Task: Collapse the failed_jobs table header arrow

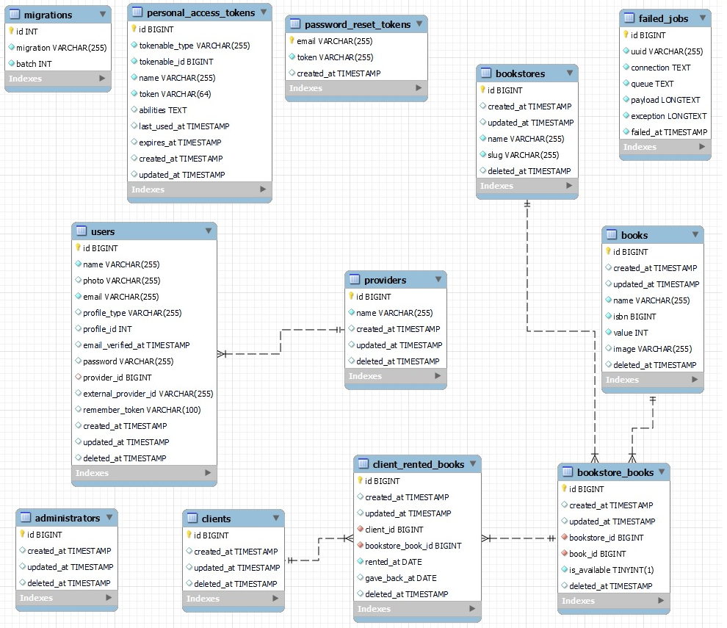Action: pos(703,18)
